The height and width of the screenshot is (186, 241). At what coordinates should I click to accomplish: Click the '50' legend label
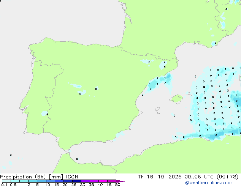pyautogui.click(x=117, y=184)
